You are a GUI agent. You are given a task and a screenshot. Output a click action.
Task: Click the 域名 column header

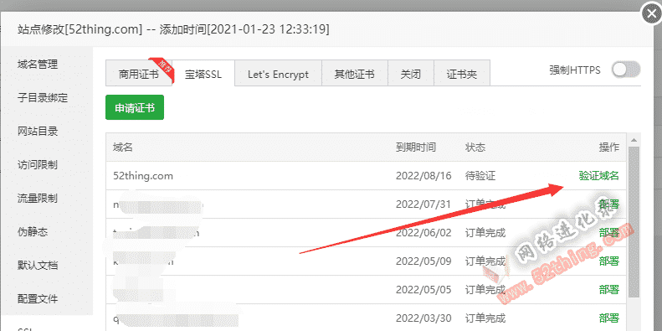point(123,147)
